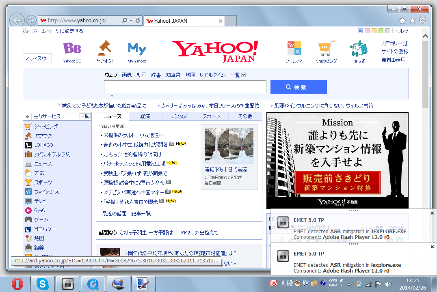Click the オフィス版 button
This screenshot has height=292, width=437.
[37, 58]
